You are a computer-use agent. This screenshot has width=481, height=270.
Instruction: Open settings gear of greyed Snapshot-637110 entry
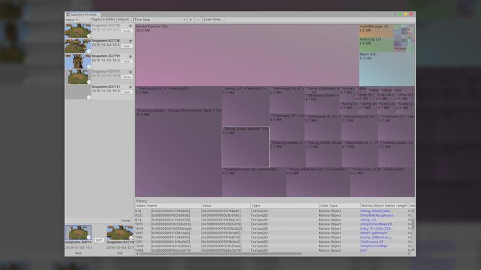pos(131,26)
